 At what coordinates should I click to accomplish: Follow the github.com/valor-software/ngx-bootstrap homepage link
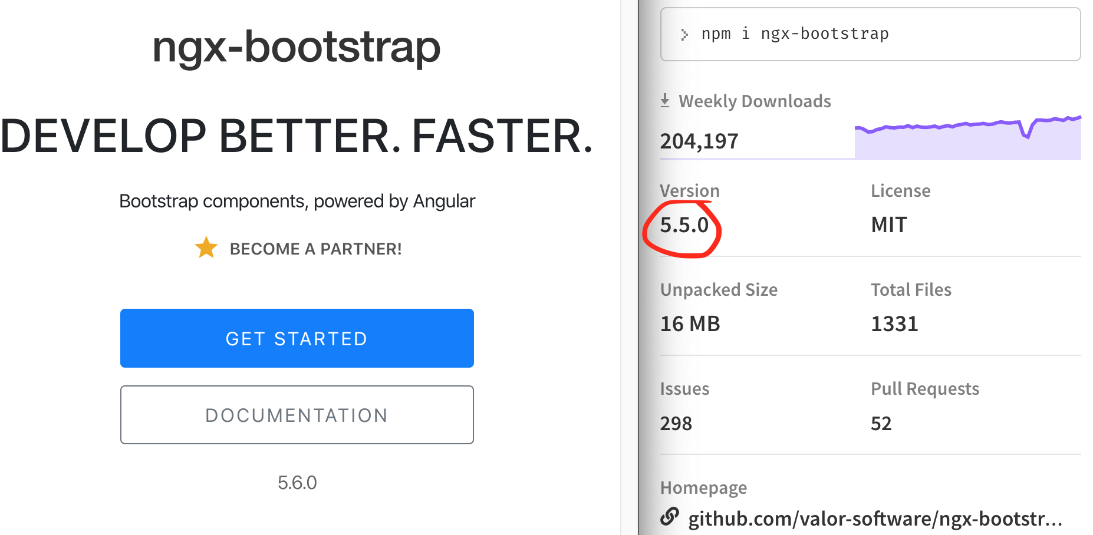click(873, 519)
